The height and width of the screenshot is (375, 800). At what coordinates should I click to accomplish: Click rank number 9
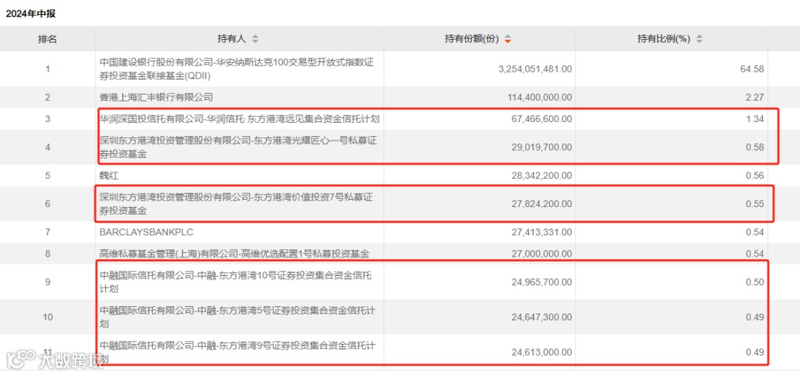point(47,282)
